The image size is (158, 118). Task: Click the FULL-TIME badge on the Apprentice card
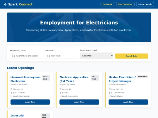[x=95, y=78]
